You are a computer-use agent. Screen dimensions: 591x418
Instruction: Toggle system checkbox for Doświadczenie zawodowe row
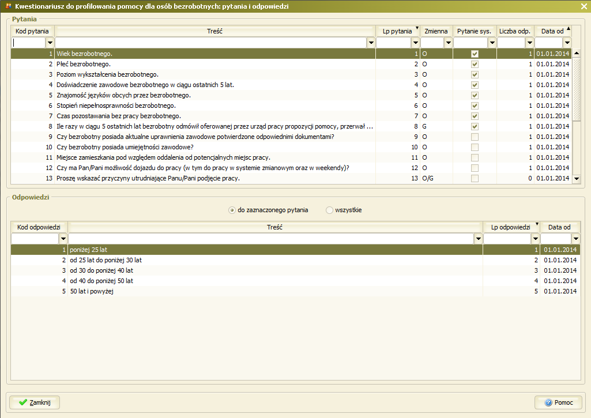(x=475, y=85)
